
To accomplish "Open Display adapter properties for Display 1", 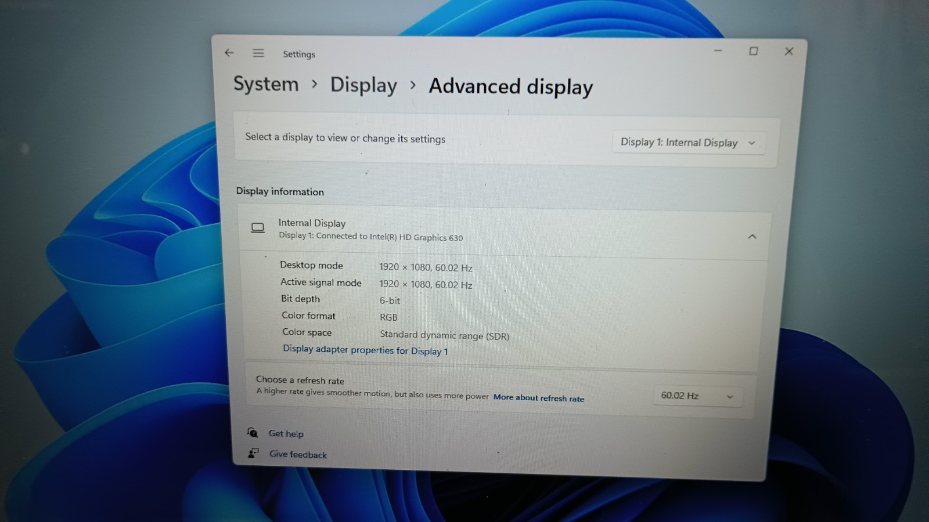I will [365, 350].
